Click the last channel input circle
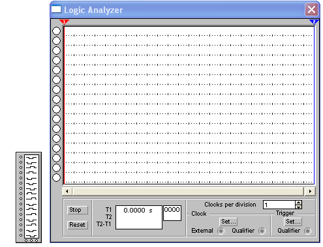 click(x=57, y=177)
